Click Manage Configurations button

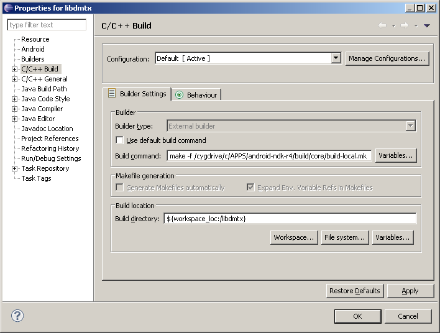coord(387,58)
